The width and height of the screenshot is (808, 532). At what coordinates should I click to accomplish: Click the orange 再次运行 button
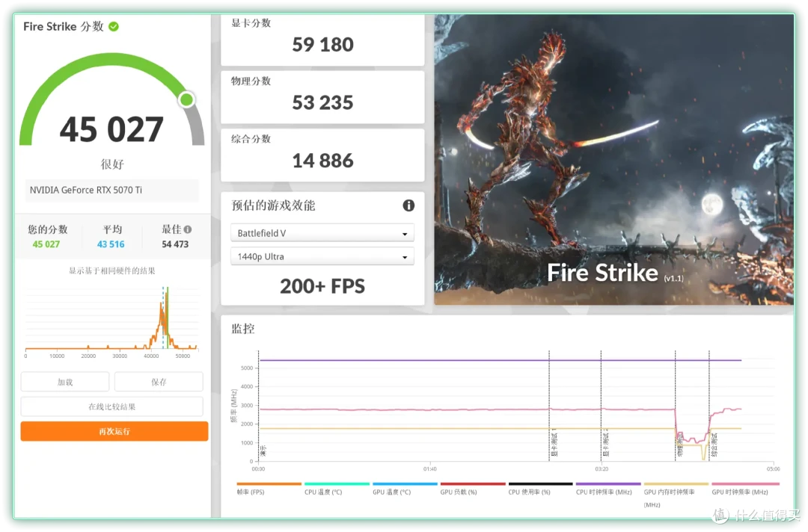click(114, 431)
